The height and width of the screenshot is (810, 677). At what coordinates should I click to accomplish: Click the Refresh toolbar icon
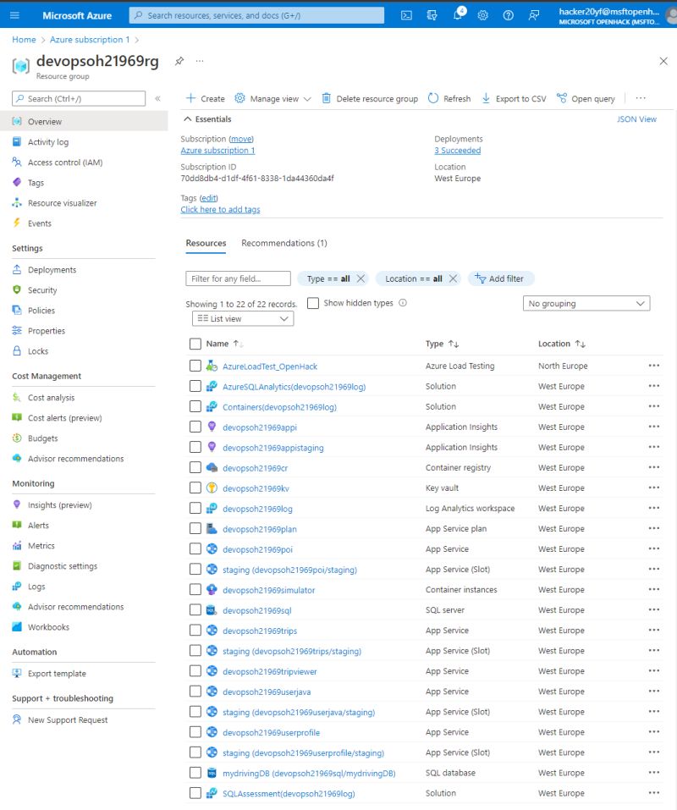pos(433,98)
